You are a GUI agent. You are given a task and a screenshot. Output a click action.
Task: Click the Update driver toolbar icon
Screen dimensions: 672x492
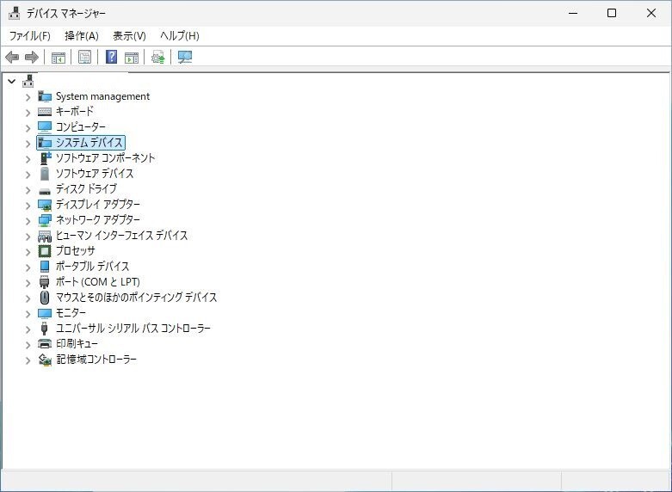tap(157, 57)
